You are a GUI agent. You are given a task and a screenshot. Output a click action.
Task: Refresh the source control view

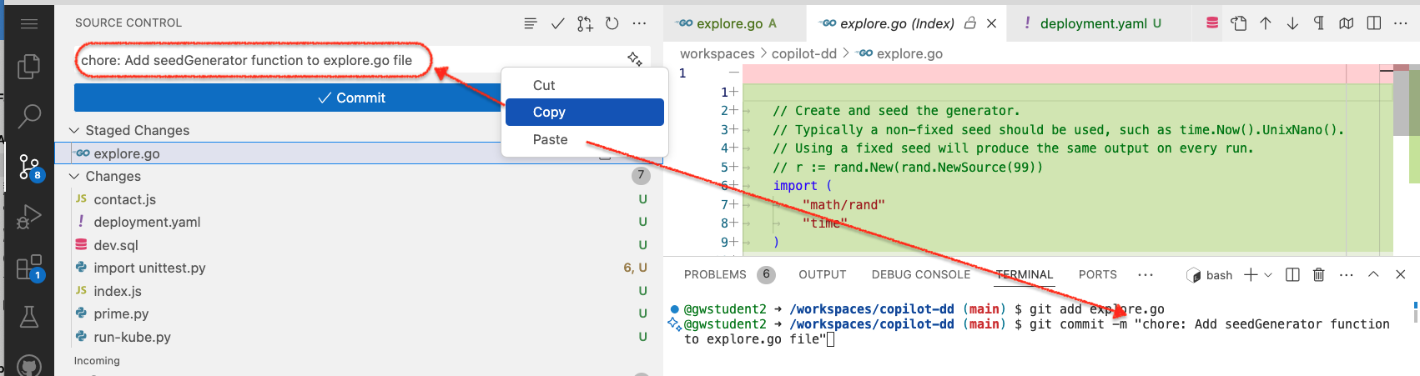(612, 23)
